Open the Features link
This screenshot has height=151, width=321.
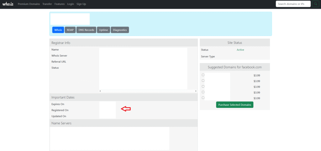click(x=60, y=4)
